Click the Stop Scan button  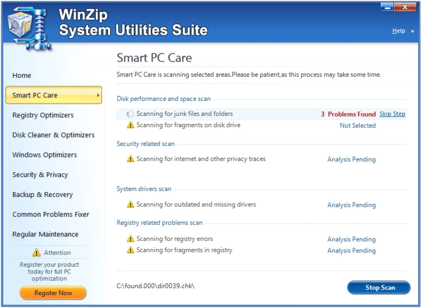tap(379, 288)
